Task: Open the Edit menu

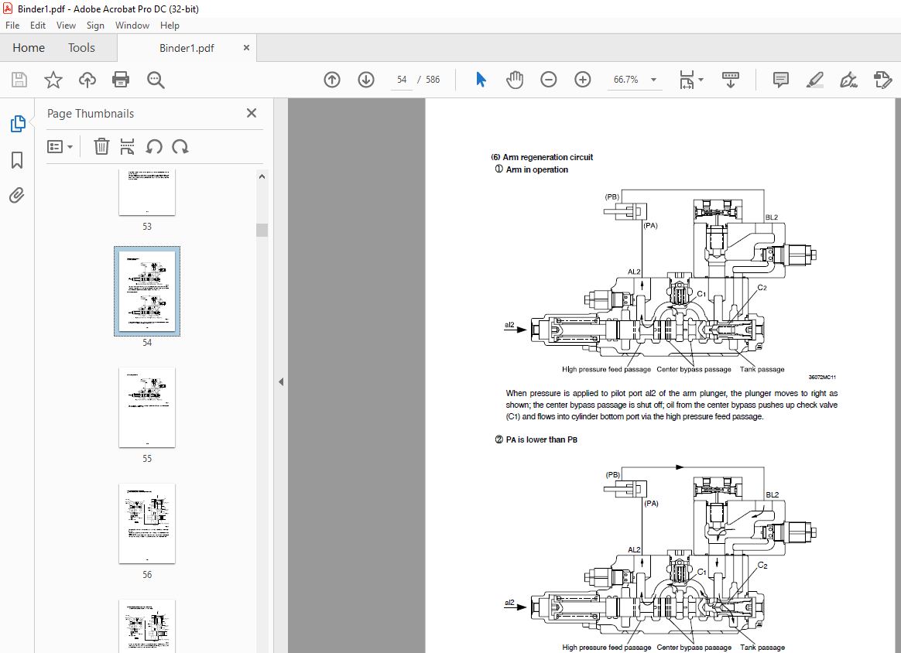Action: (38, 26)
